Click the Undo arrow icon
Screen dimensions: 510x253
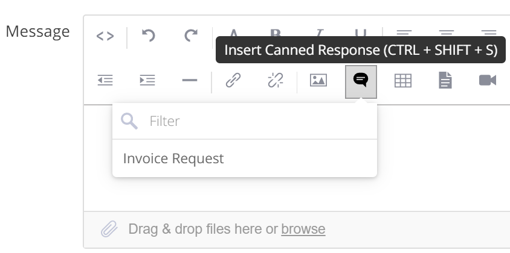(149, 35)
